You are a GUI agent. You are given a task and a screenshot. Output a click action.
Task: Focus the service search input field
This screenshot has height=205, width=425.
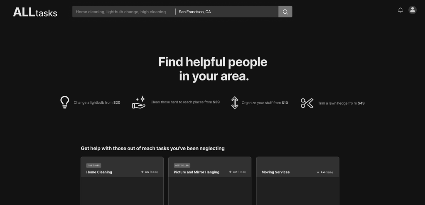[x=123, y=12]
